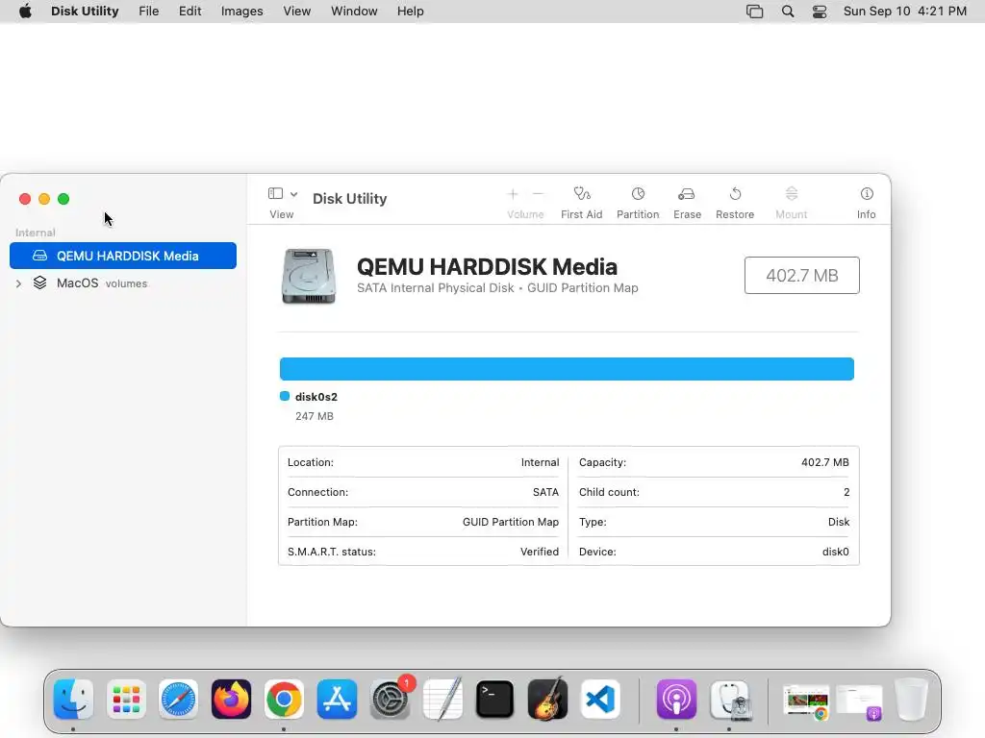Close the Disk Utility window
This screenshot has width=985, height=738.
coord(25,199)
